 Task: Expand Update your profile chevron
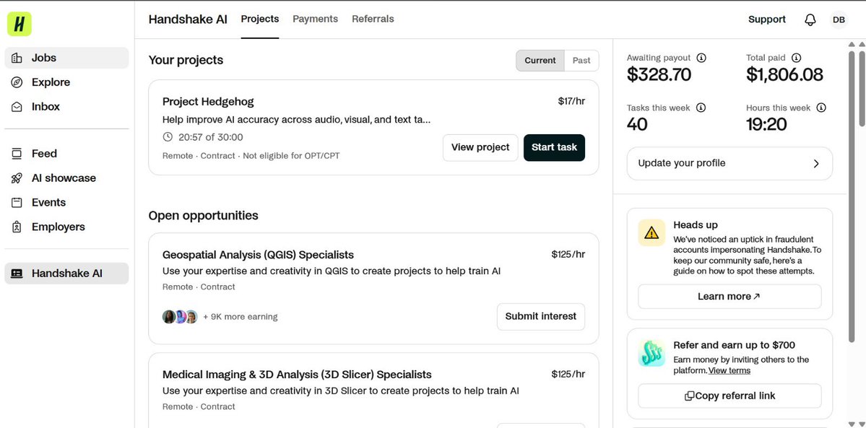(x=816, y=163)
